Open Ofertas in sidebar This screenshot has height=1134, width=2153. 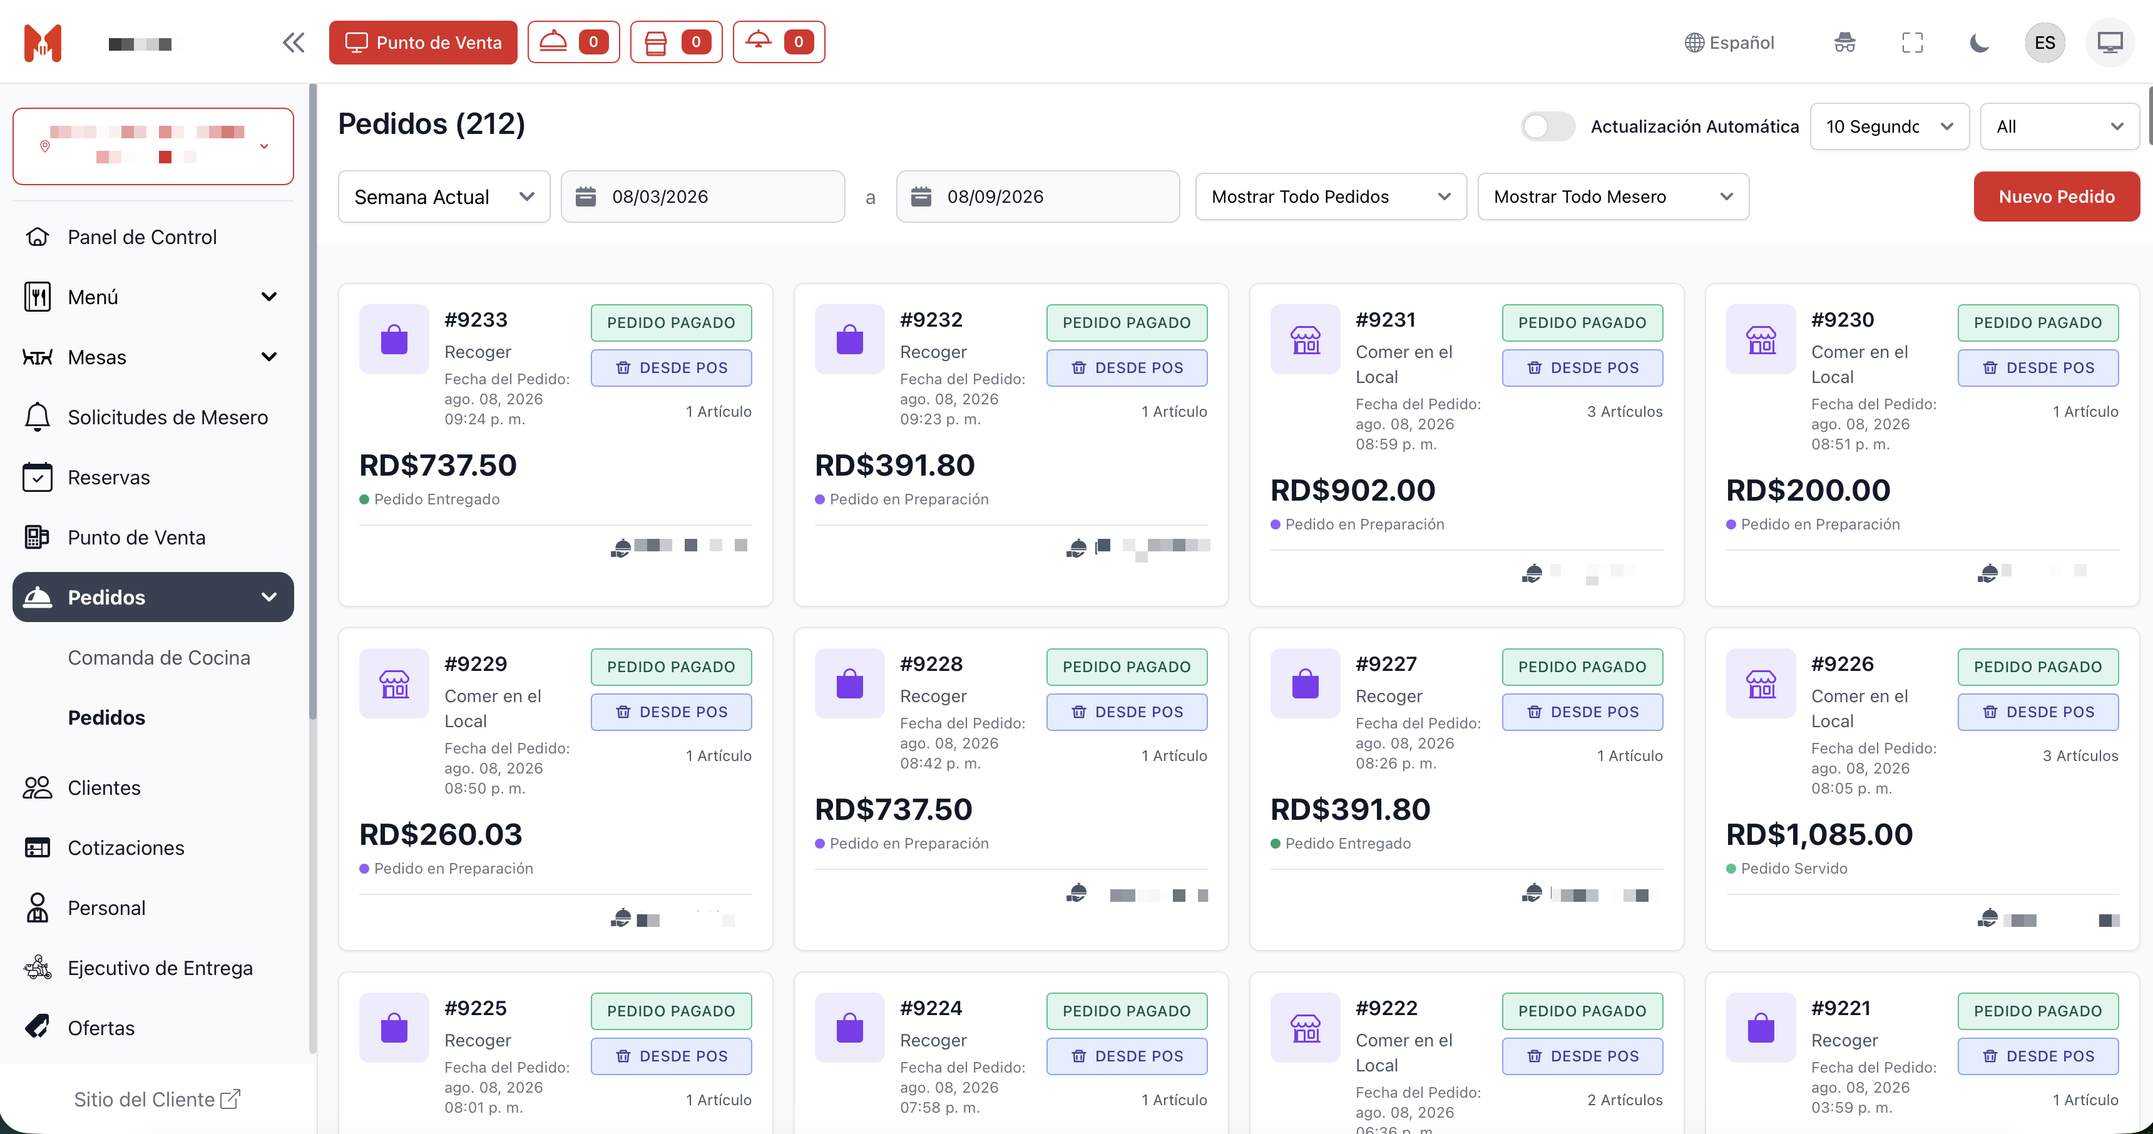point(153,1028)
